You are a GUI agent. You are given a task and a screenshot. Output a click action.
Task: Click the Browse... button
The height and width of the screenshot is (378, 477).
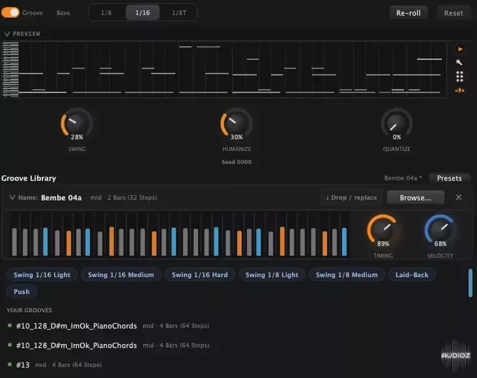(415, 198)
